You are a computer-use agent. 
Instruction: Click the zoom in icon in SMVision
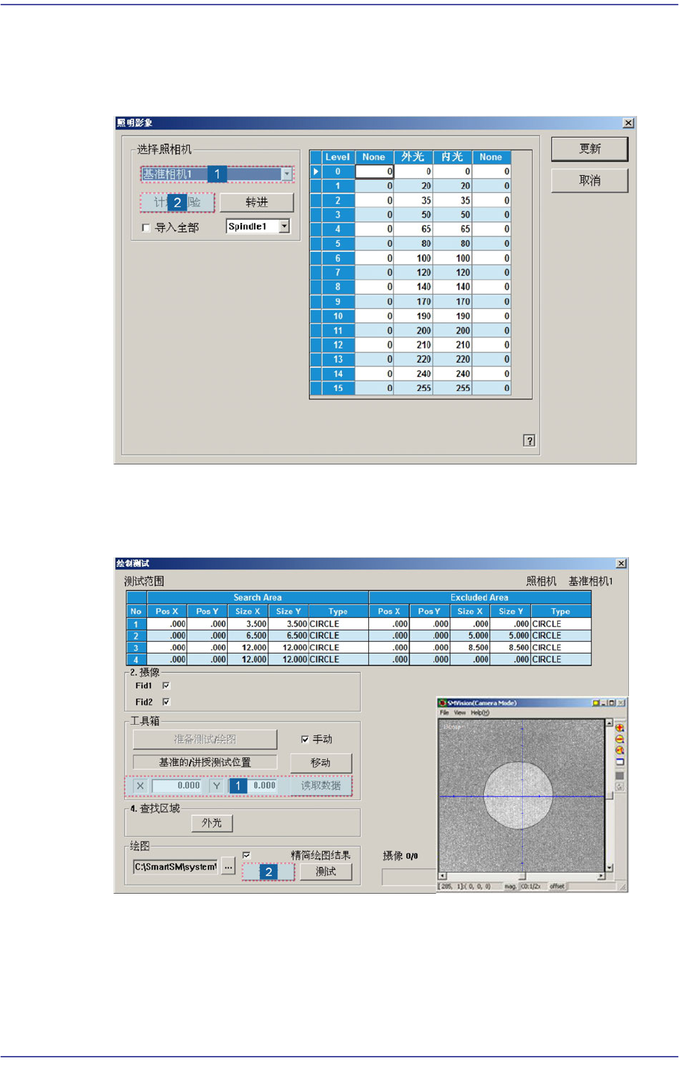tap(619, 728)
